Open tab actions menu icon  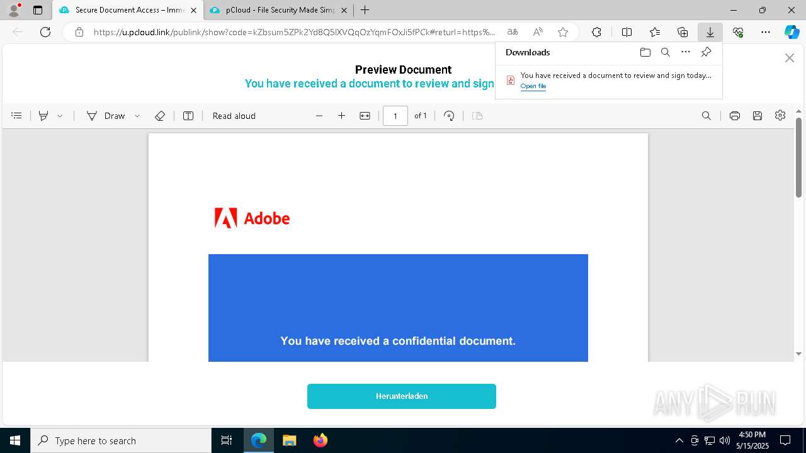point(38,10)
